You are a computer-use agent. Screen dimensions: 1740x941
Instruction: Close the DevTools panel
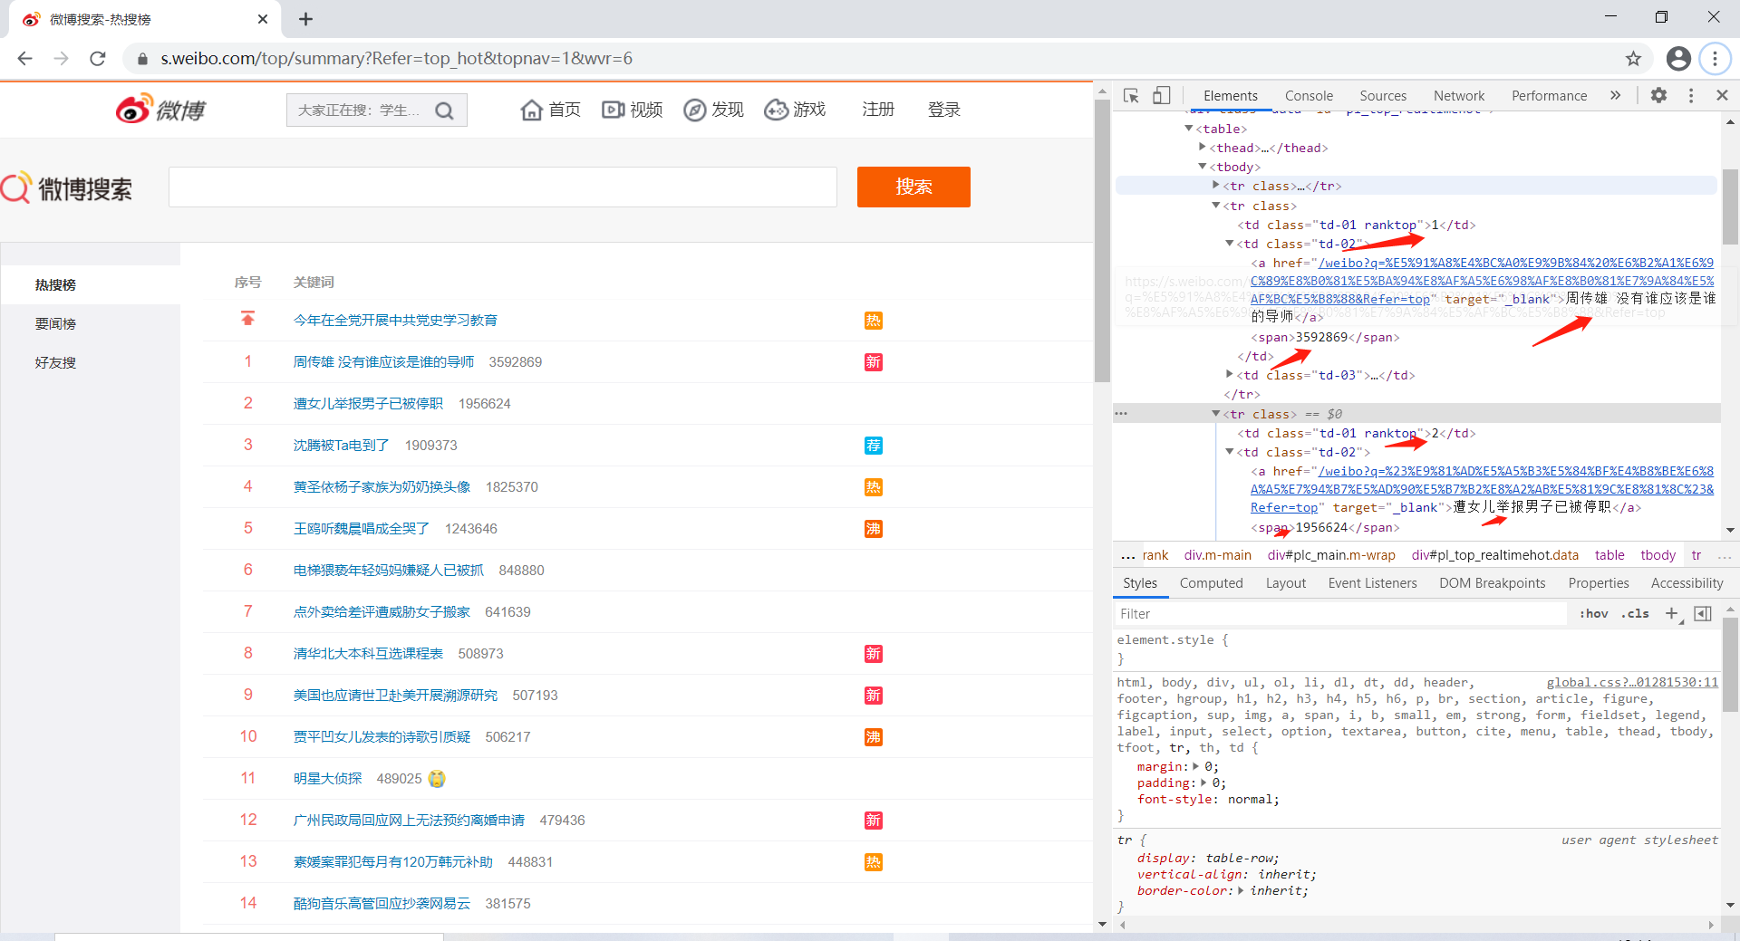(x=1722, y=95)
